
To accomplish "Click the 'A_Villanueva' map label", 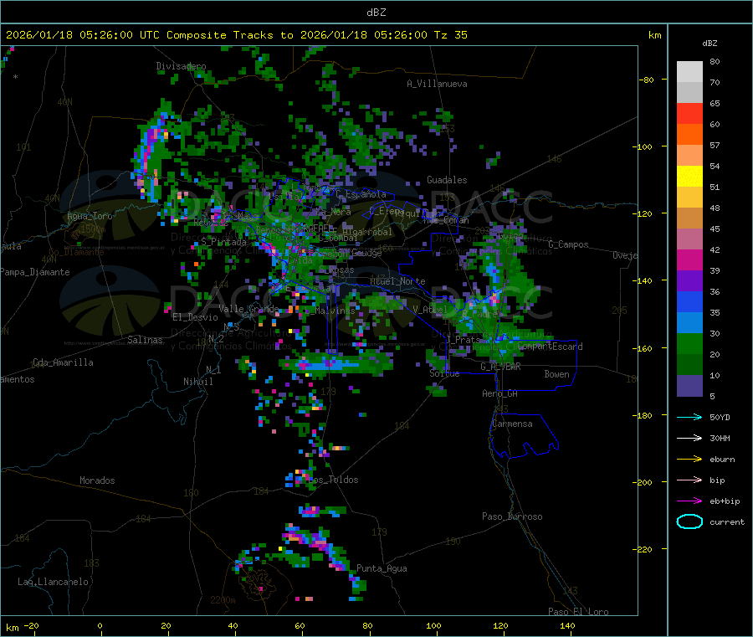I will (x=437, y=84).
